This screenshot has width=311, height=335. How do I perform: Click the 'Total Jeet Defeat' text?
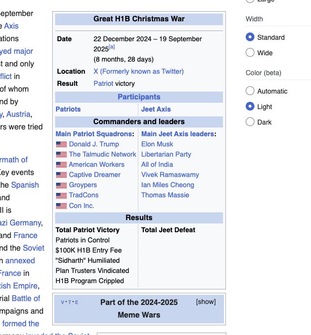point(168,230)
